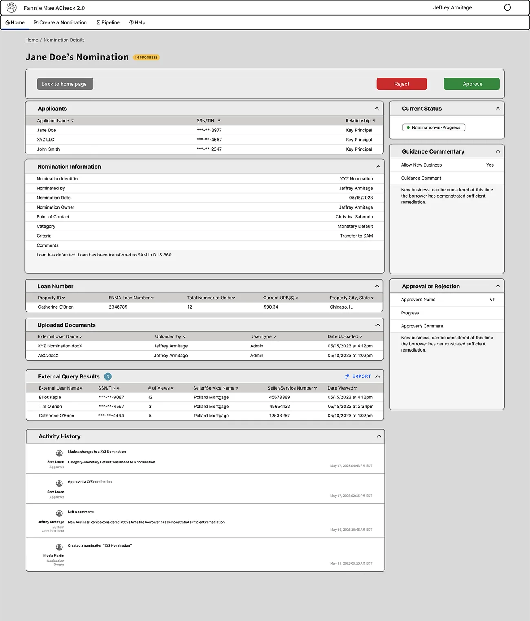The height and width of the screenshot is (621, 530).
Task: Collapse the Loan Number section
Action: [377, 286]
